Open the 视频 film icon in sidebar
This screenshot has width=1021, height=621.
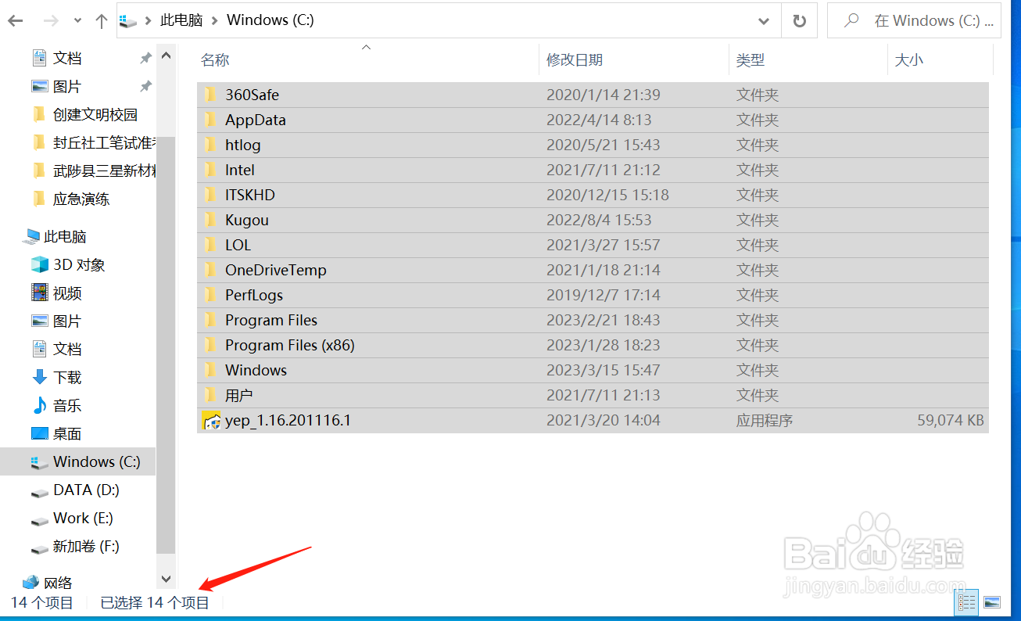click(x=39, y=293)
